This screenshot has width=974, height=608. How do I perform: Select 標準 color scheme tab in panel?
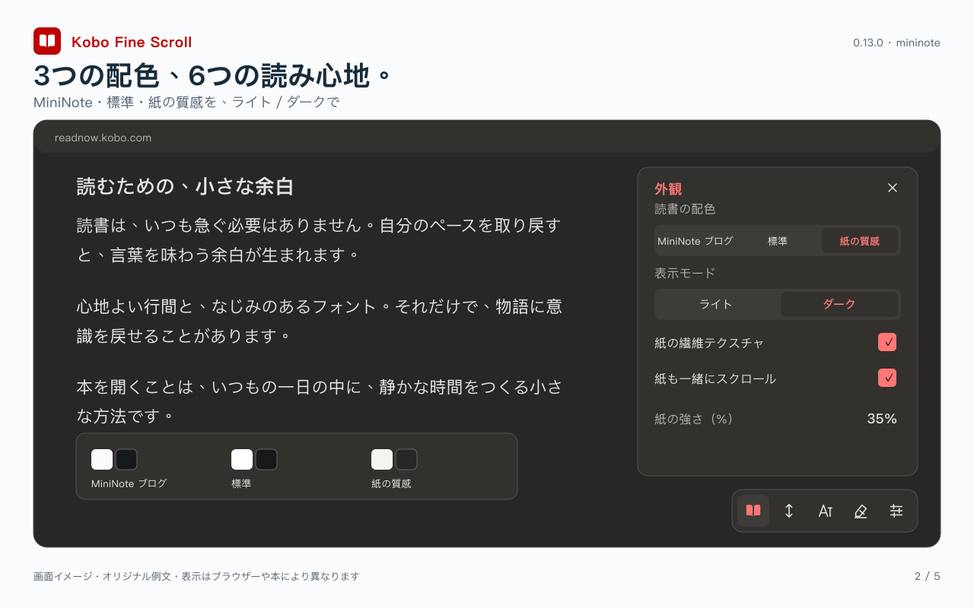tap(778, 241)
